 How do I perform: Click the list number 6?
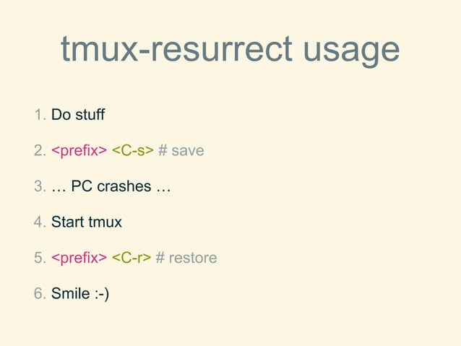(40, 293)
